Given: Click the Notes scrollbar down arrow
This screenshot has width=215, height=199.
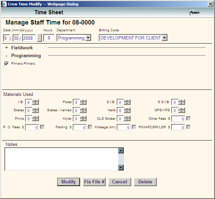Looking at the screenshot, I should pyautogui.click(x=121, y=167).
